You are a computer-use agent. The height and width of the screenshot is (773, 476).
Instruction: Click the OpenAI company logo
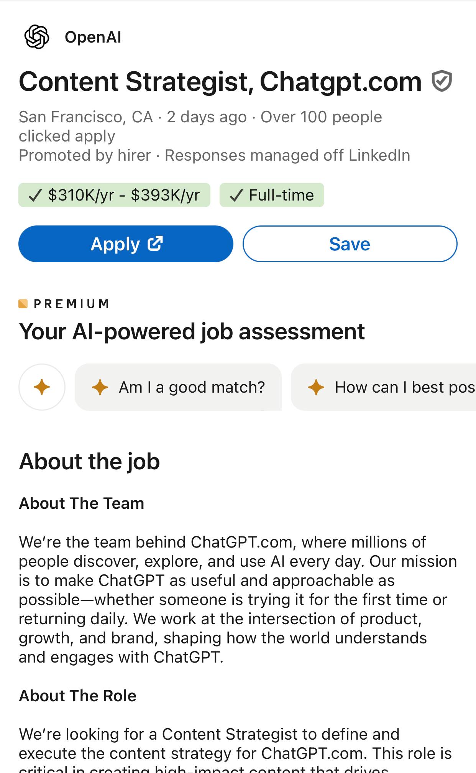[x=36, y=37]
